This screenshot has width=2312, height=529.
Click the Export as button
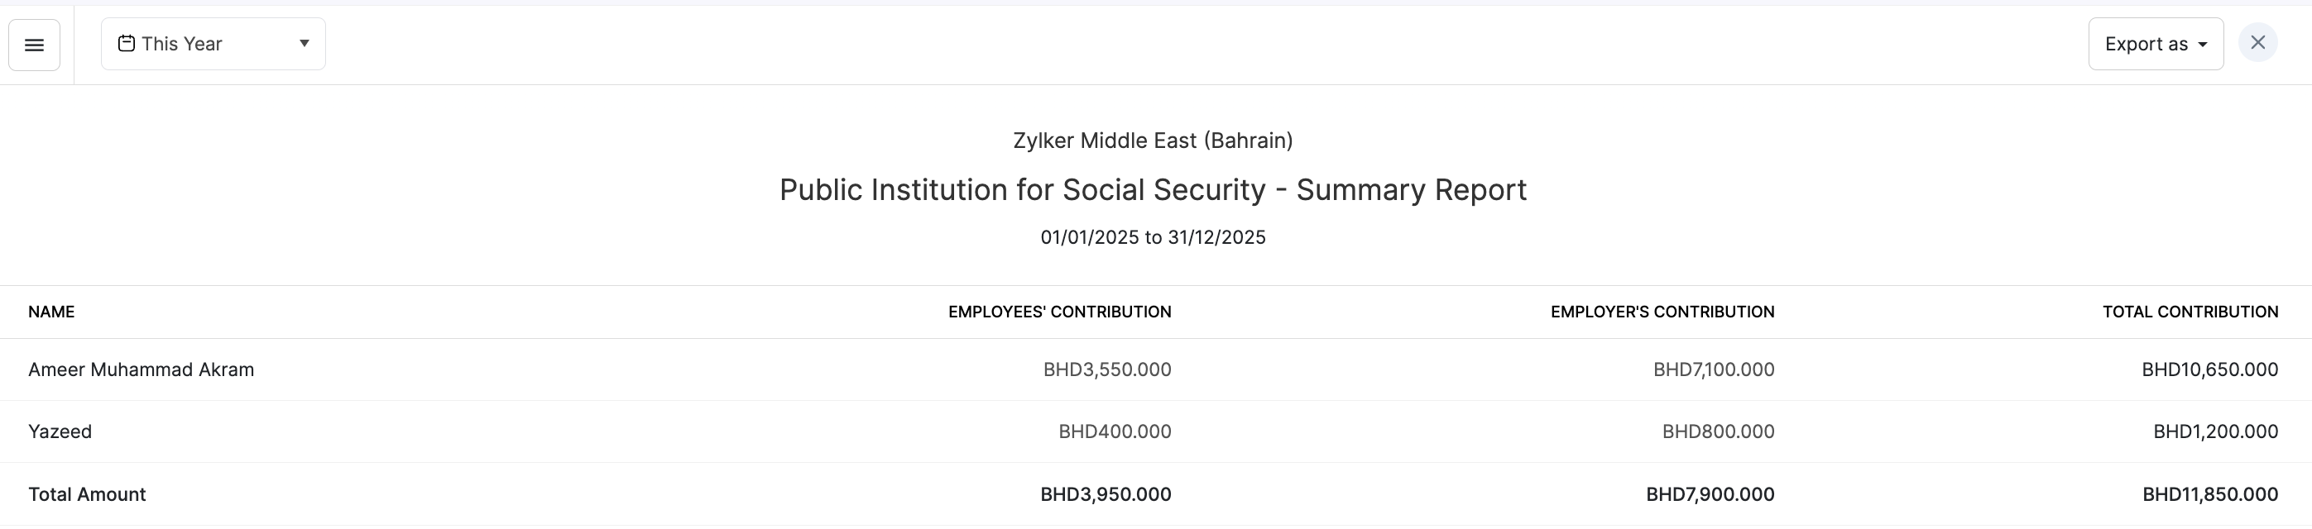tap(2145, 44)
